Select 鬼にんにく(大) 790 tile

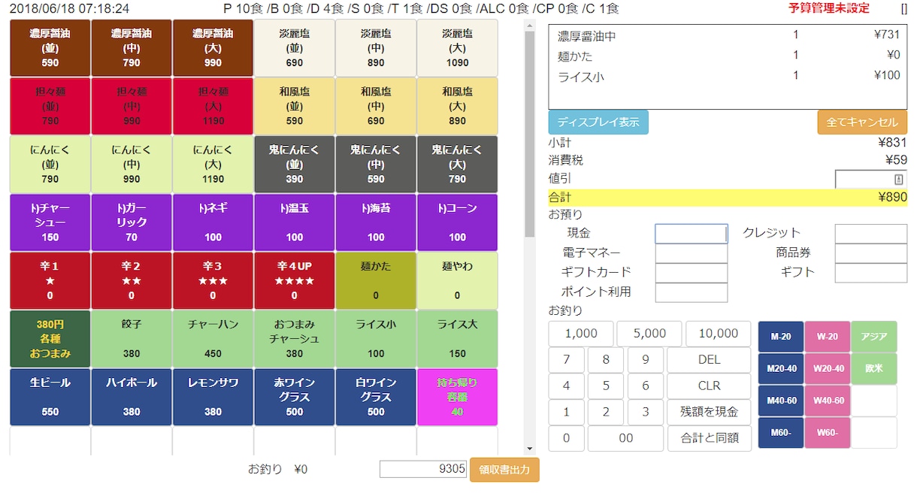pyautogui.click(x=457, y=164)
